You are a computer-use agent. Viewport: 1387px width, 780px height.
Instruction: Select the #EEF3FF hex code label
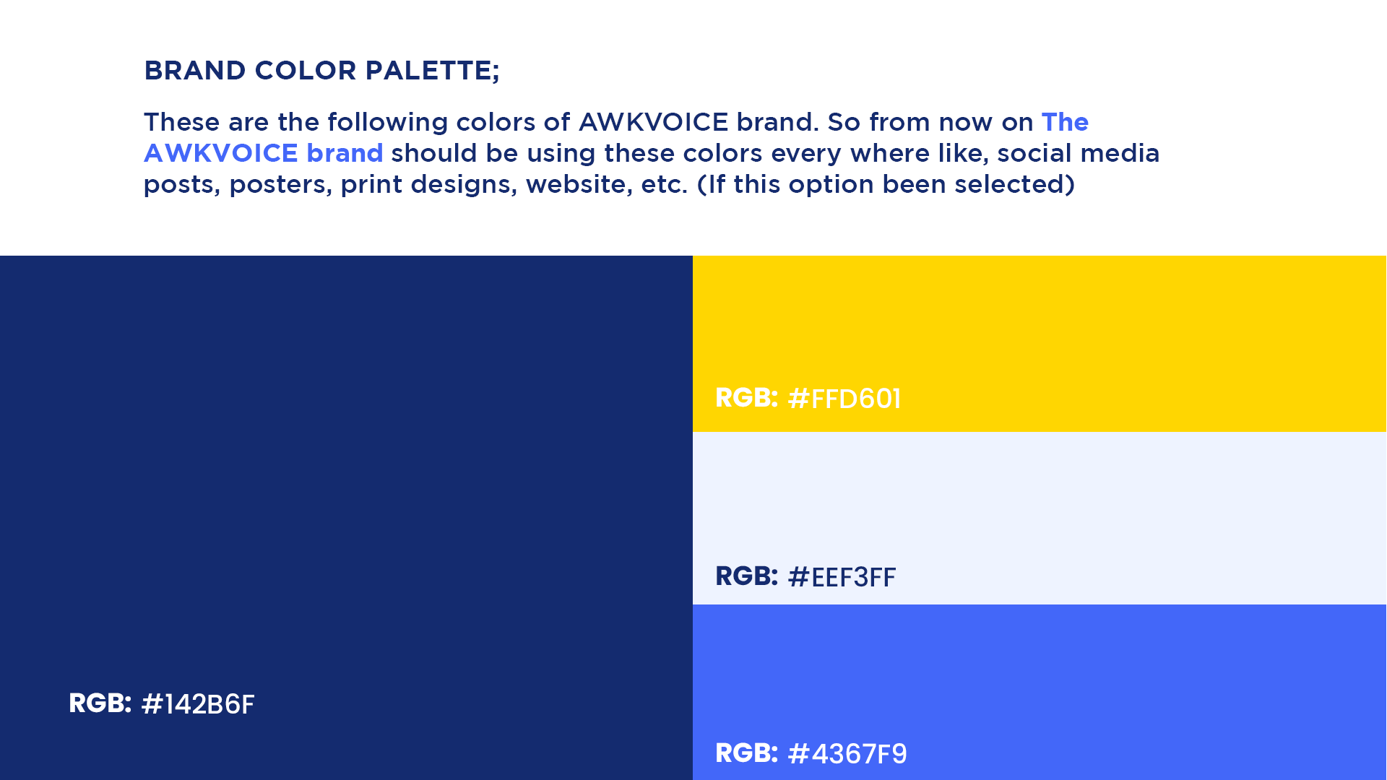pyautogui.click(x=842, y=577)
